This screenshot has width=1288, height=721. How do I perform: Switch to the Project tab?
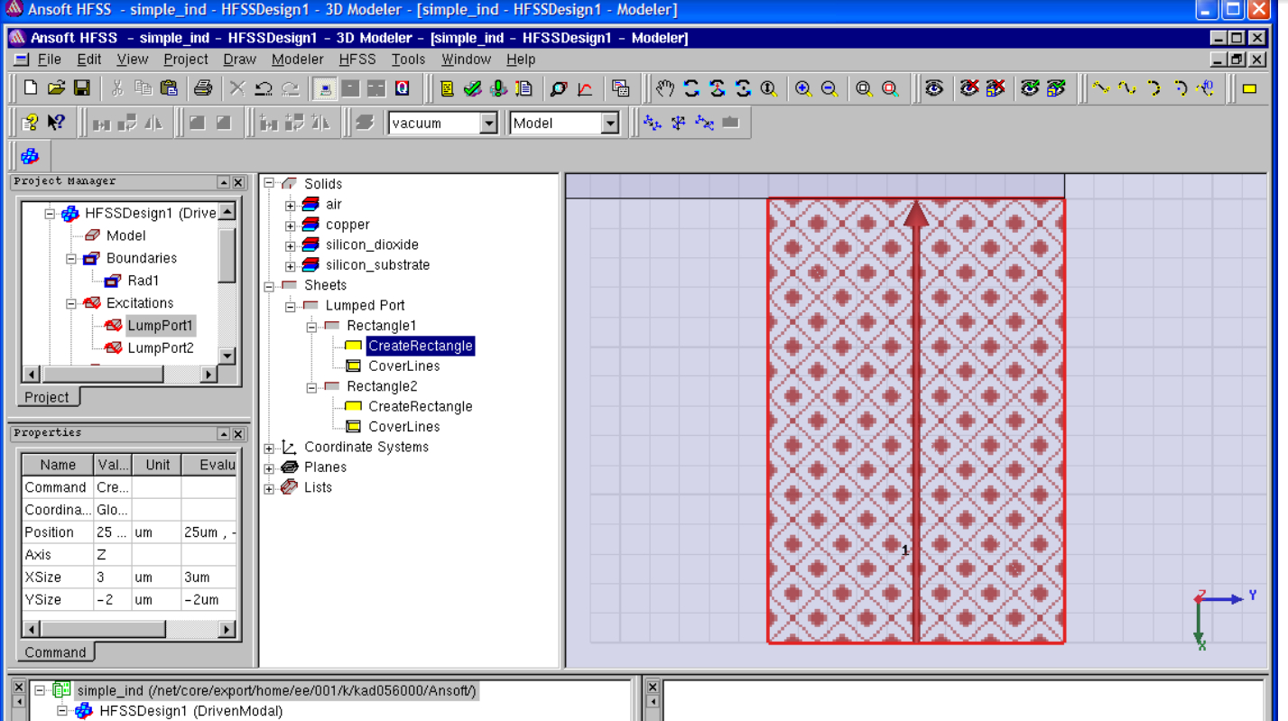click(x=48, y=397)
